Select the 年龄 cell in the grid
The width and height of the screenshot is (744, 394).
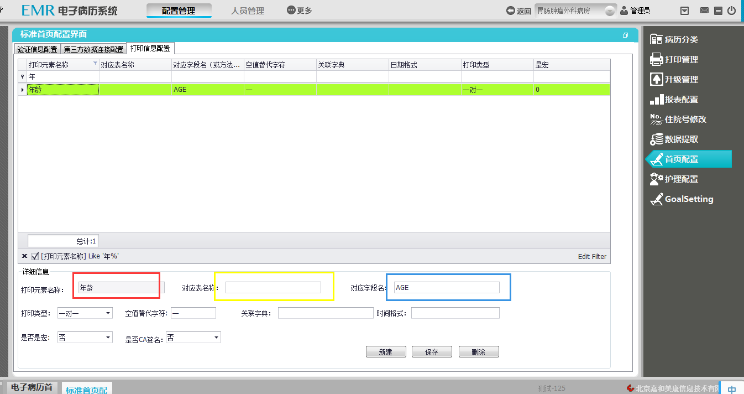click(x=62, y=89)
